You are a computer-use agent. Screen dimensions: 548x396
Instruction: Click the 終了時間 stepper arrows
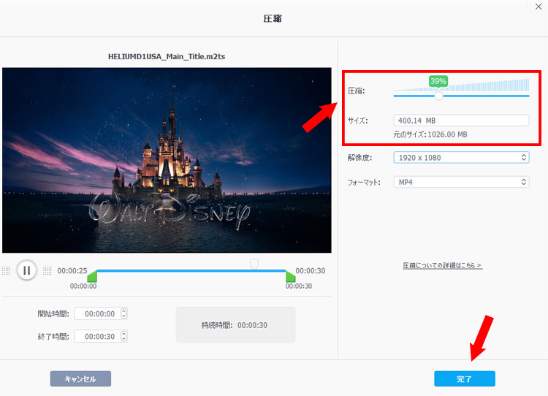point(123,336)
